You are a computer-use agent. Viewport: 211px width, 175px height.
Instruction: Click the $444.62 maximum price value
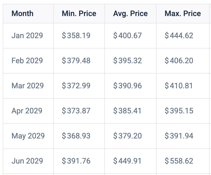pos(179,35)
